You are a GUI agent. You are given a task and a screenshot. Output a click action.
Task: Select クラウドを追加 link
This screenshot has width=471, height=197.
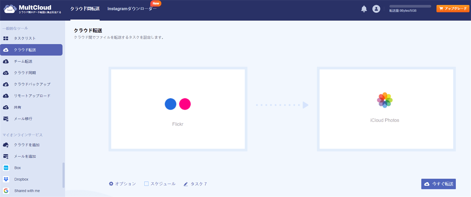tap(27, 145)
